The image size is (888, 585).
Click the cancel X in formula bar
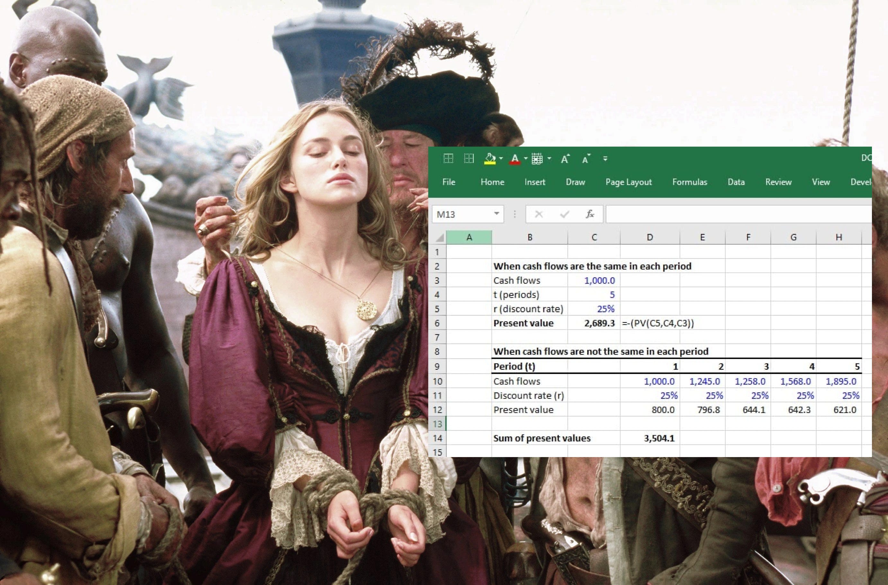coord(539,214)
